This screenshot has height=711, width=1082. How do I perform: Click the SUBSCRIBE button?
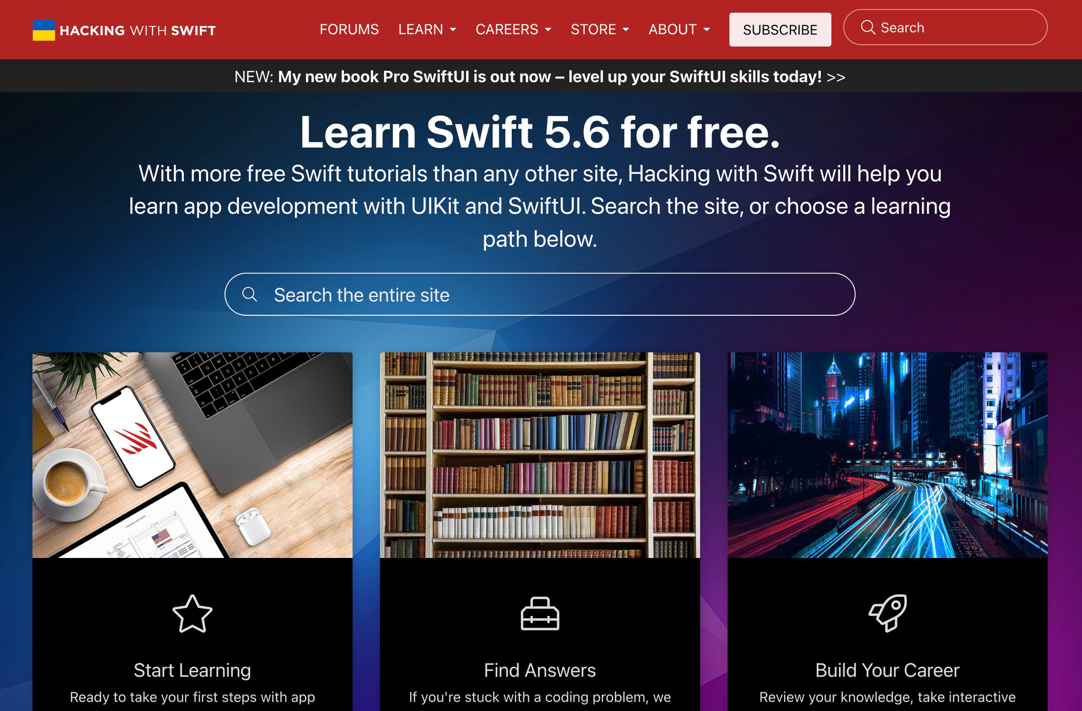(x=778, y=29)
